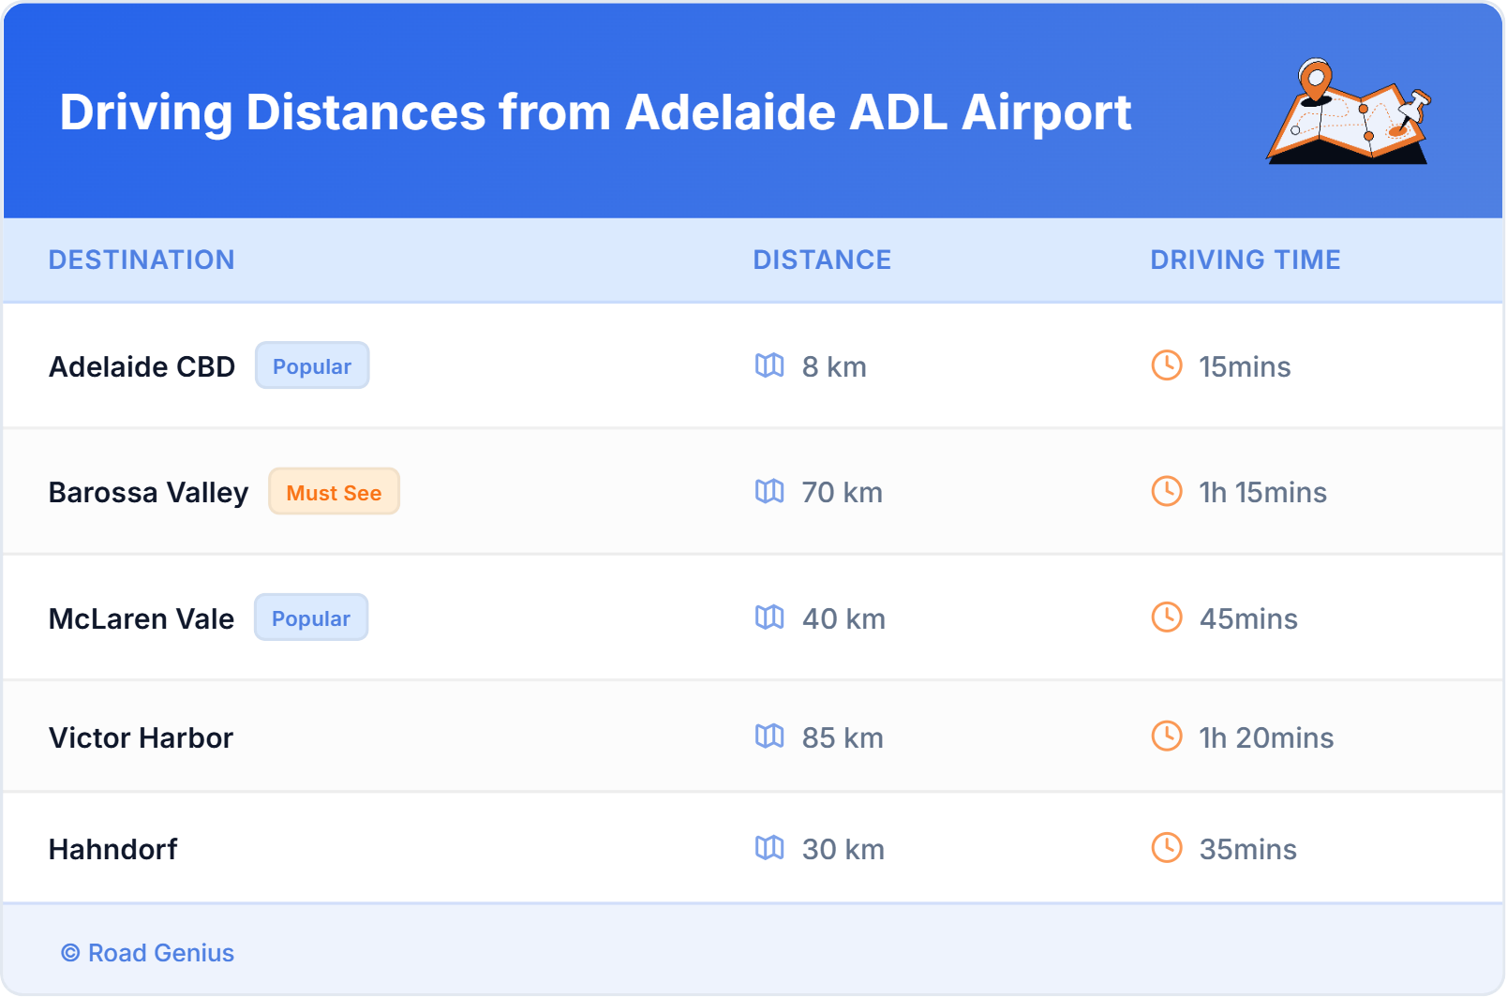
Task: Click the map icon beside 40 km
Action: click(769, 618)
